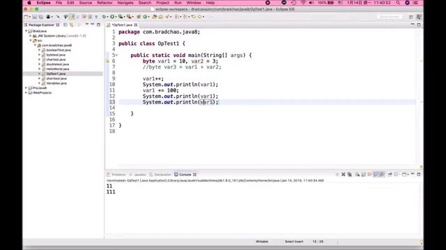Click Remove All Terminated Launches in Console
Image resolution: width=446 pixels, height=250 pixels.
350,174
